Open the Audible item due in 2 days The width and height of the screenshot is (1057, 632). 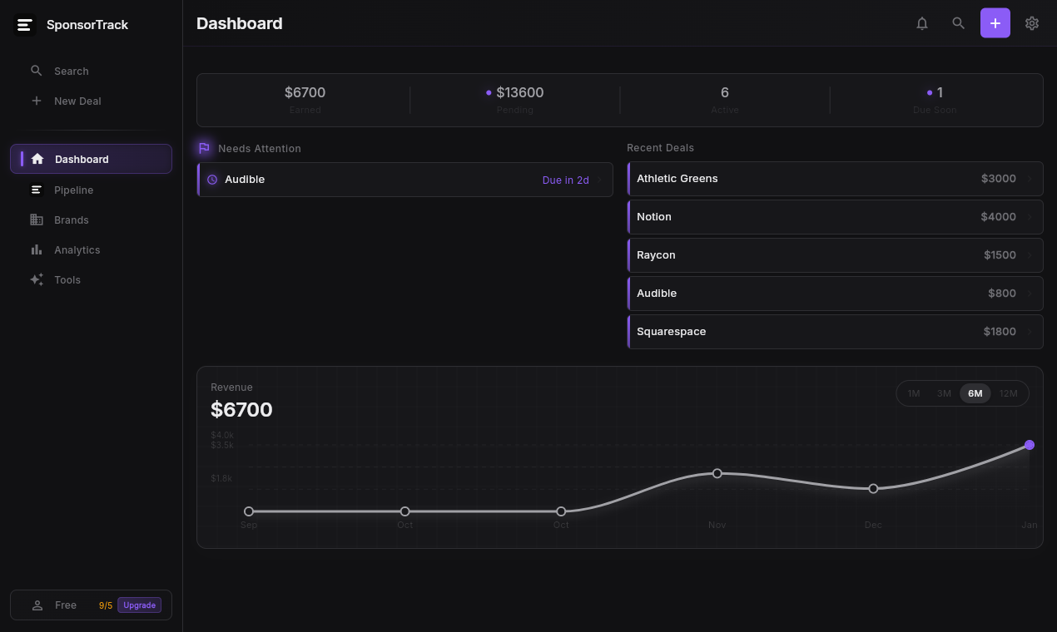click(x=404, y=179)
